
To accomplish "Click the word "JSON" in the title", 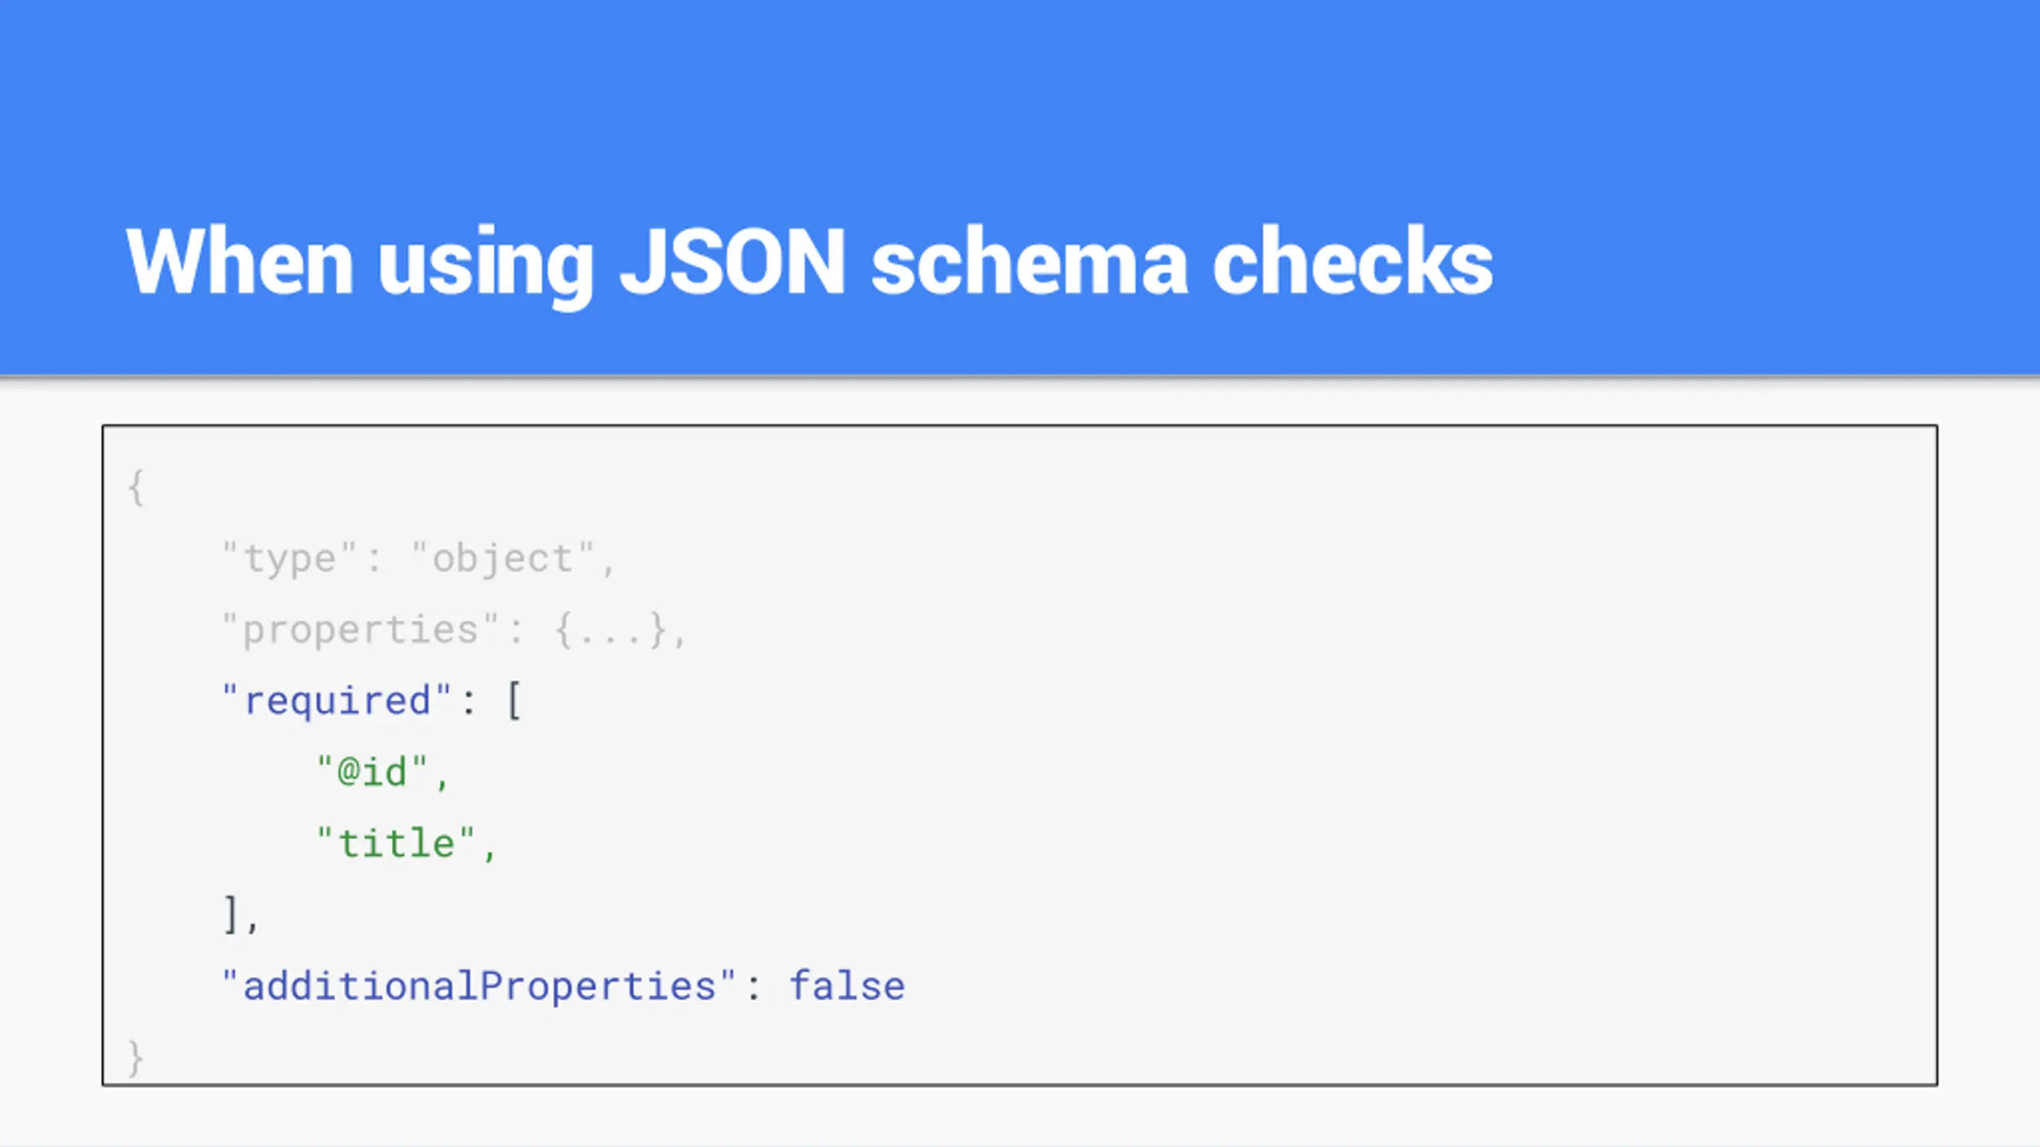I will coord(732,261).
